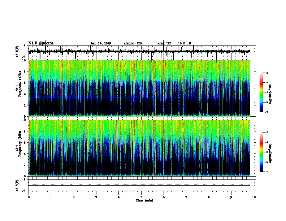This screenshot has width=286, height=221.
Task: Click inside the ch.2 spectrogram panel
Action: coord(139,148)
